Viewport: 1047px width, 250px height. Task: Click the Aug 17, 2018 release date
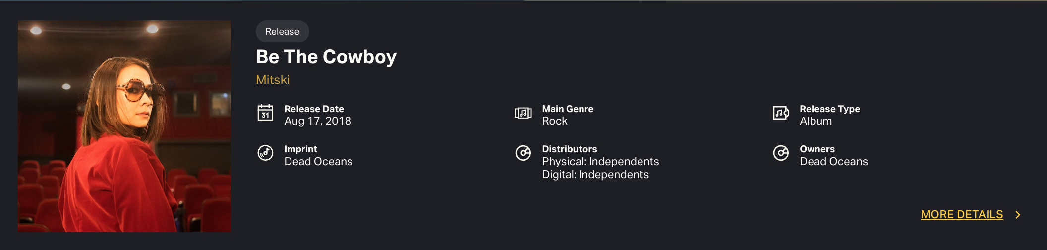click(x=318, y=121)
